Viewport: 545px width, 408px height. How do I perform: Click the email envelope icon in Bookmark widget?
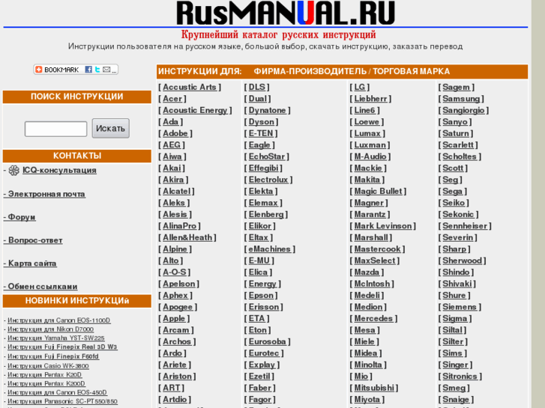(x=106, y=70)
